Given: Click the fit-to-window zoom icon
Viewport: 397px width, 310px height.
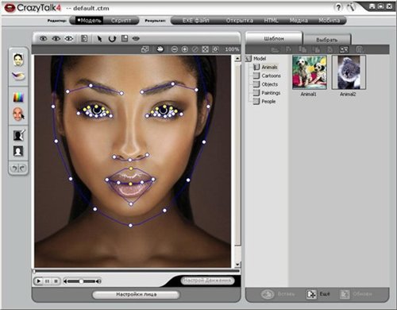Looking at the screenshot, I should pos(205,49).
